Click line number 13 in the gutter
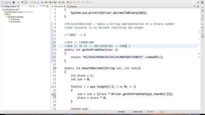The image size is (205, 115). (54, 42)
